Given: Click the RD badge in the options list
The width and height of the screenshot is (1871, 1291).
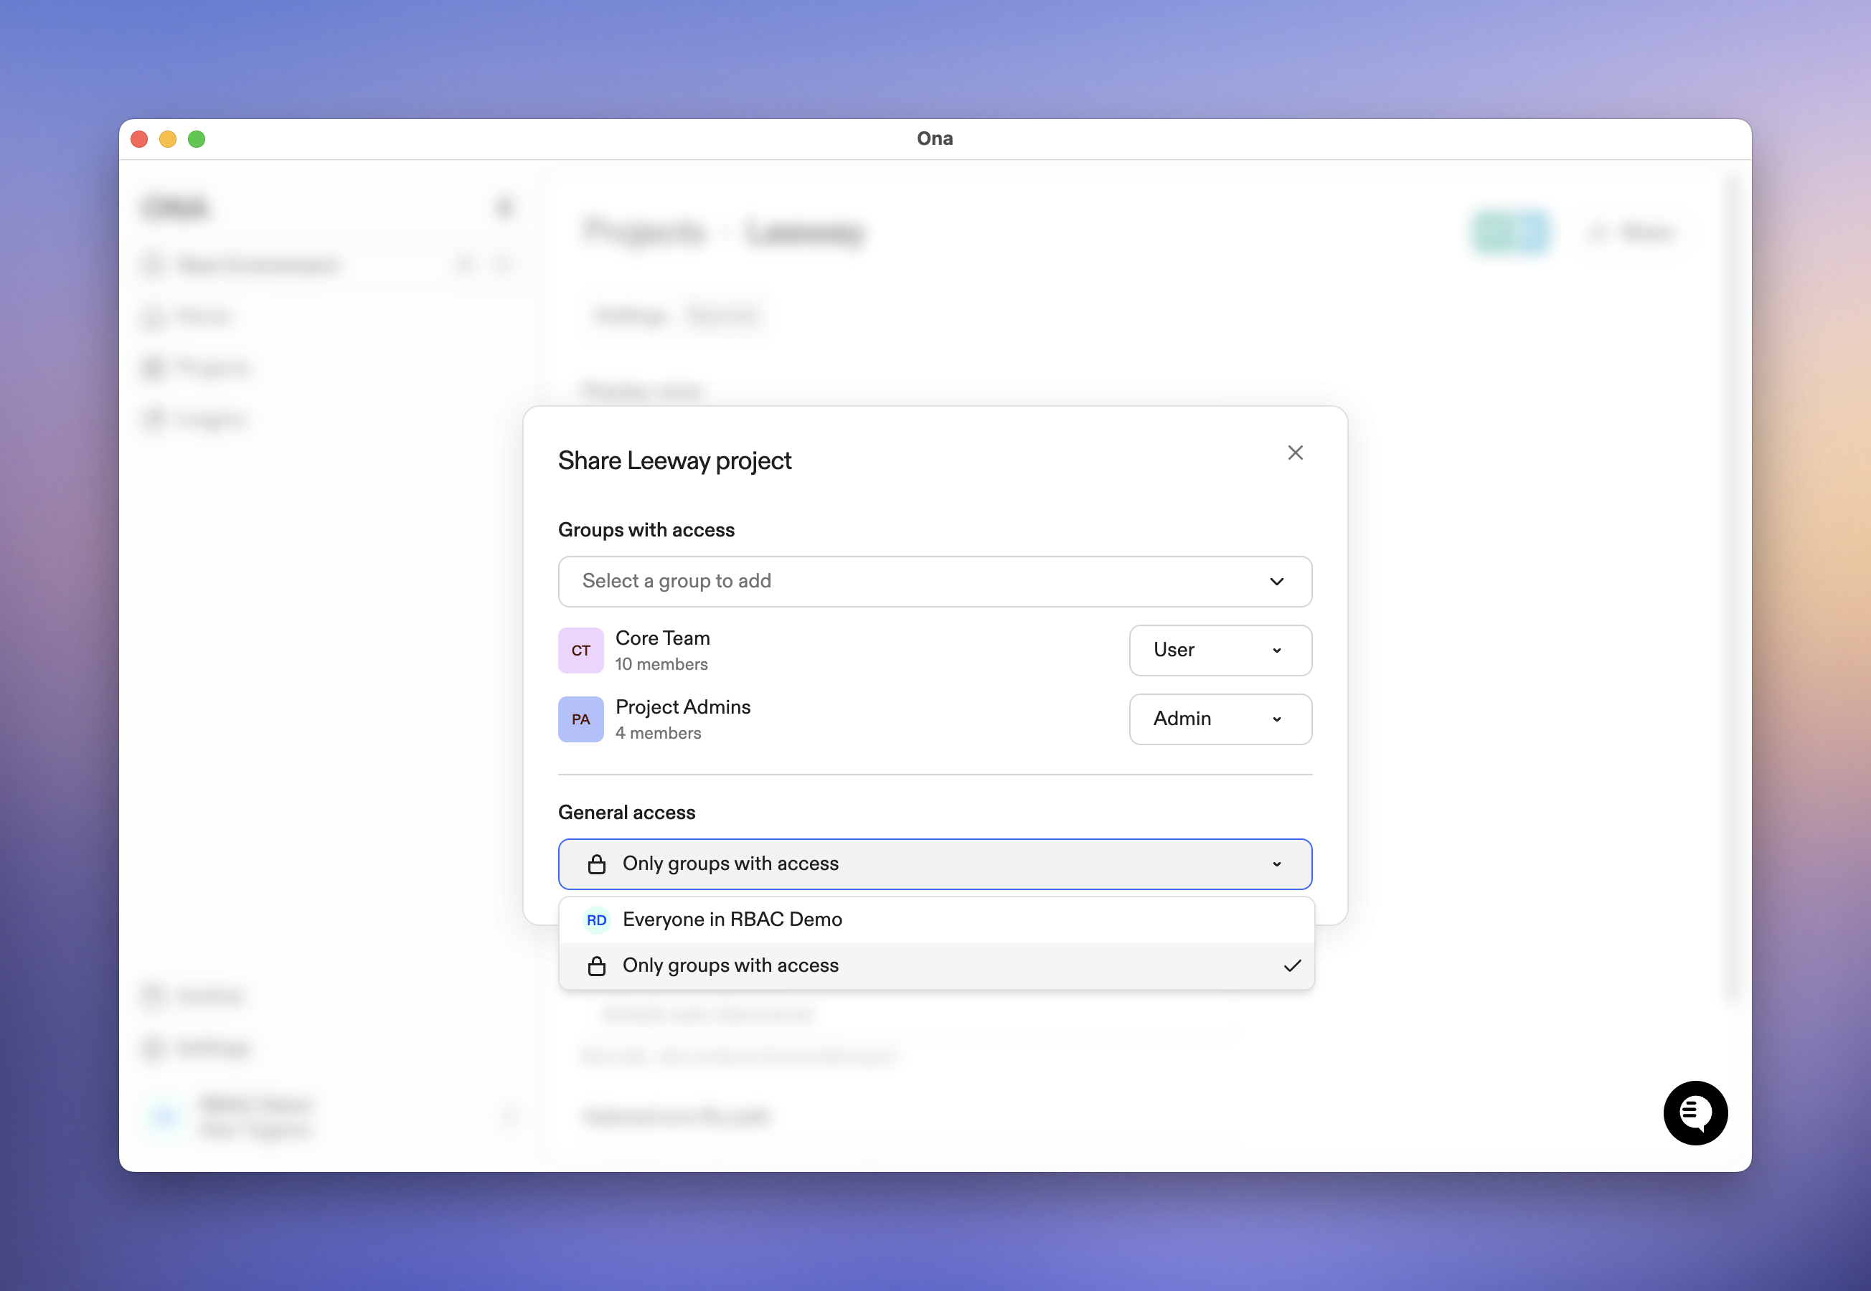Looking at the screenshot, I should point(596,920).
